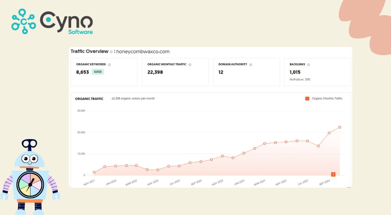Click the Backlinks info icon
The image size is (391, 215).
click(x=308, y=64)
